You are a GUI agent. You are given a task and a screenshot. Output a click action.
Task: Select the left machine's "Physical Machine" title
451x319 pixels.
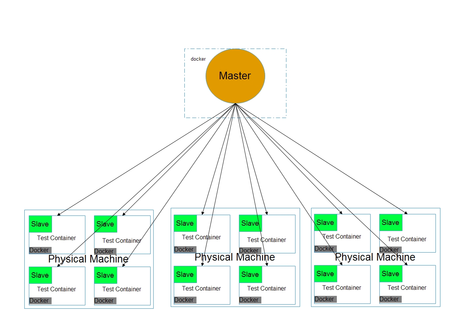tap(88, 259)
